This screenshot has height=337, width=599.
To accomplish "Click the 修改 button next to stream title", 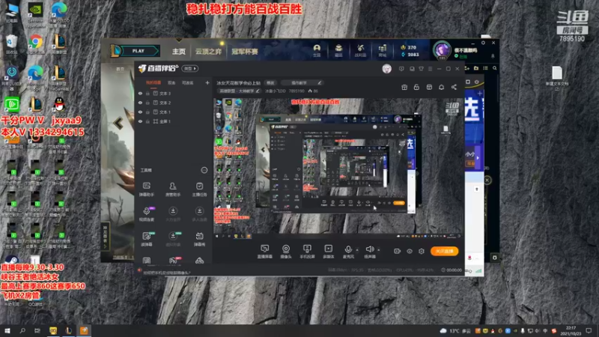I will (270, 83).
